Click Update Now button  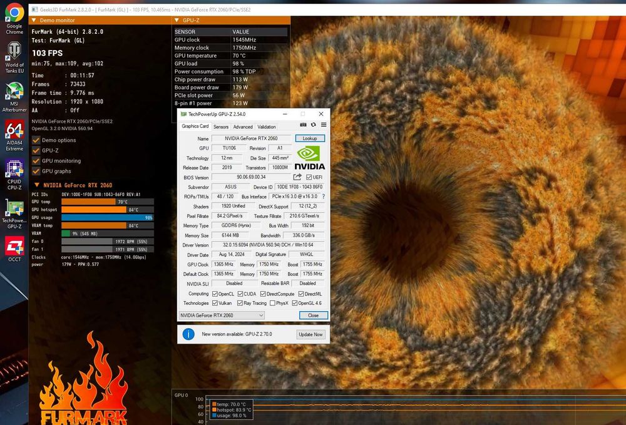point(310,334)
